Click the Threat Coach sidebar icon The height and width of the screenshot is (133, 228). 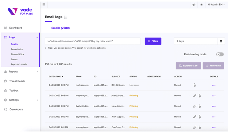click(5, 81)
